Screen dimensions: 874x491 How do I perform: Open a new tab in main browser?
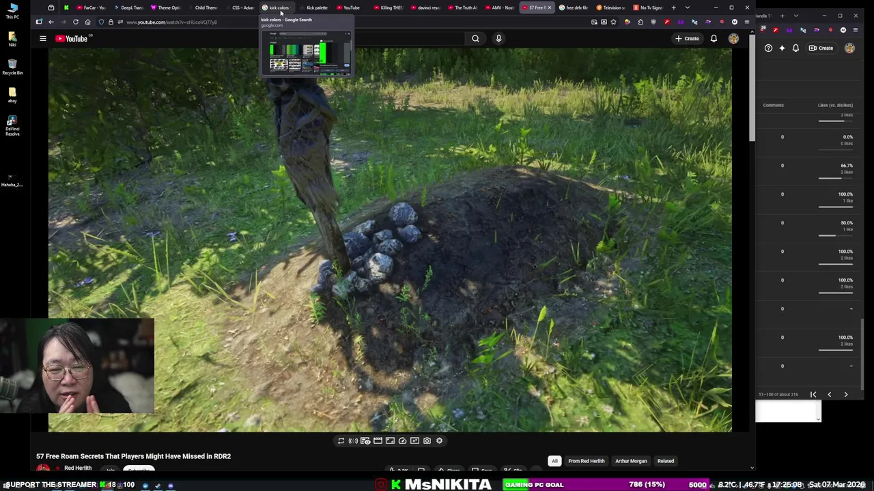pos(673,8)
